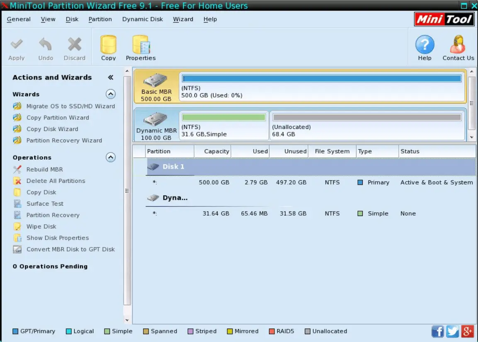Collapse the Wizards section

(111, 94)
